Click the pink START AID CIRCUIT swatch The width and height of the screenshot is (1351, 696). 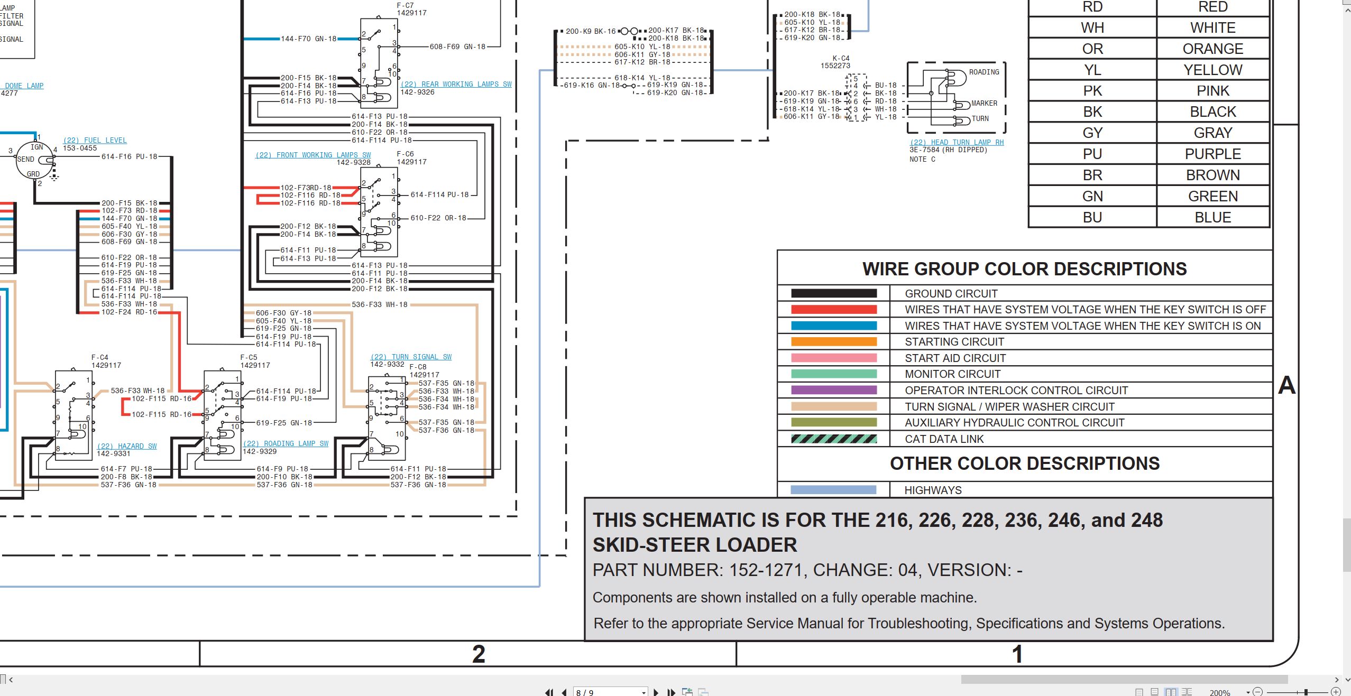coord(834,358)
